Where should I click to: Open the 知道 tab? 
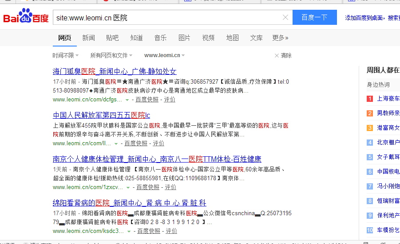pos(136,38)
